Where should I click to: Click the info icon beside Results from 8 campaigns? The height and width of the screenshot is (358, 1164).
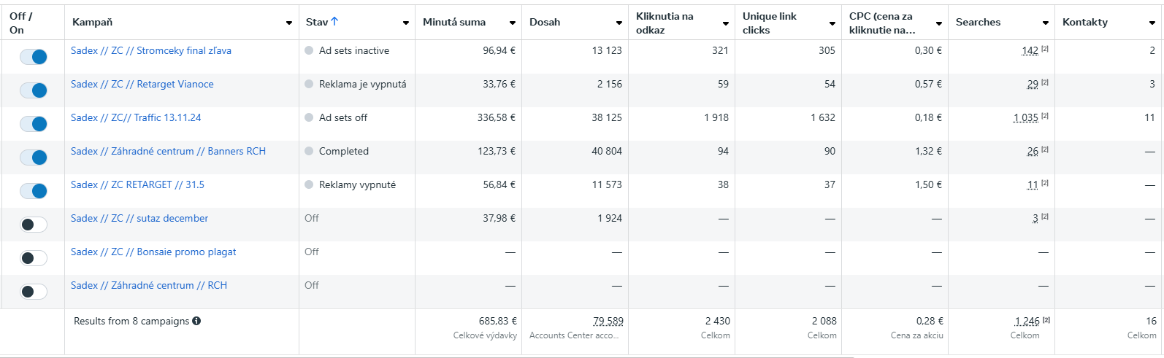click(x=196, y=321)
